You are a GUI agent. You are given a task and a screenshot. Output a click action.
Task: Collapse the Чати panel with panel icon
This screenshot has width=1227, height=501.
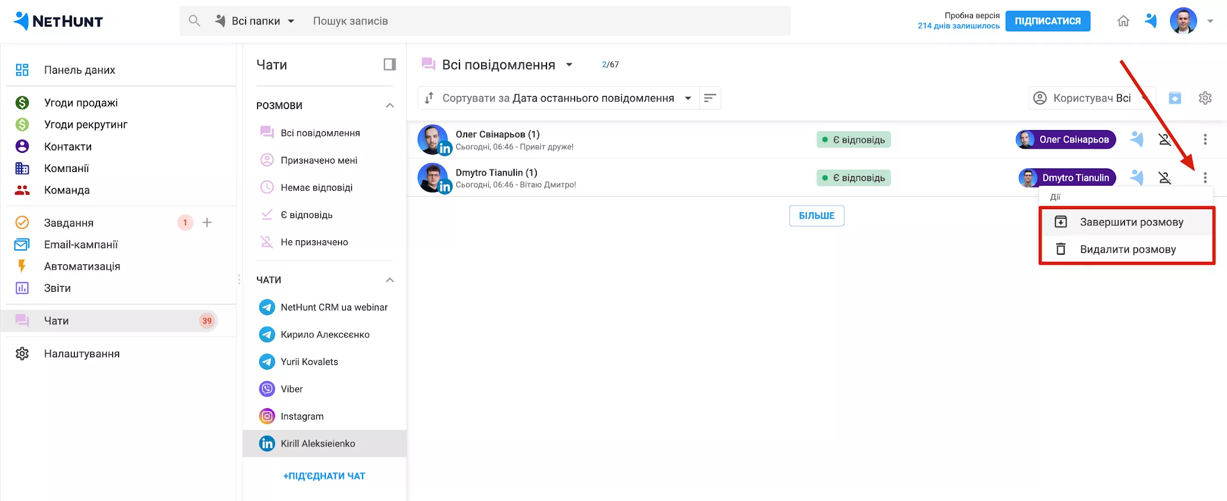click(x=390, y=64)
